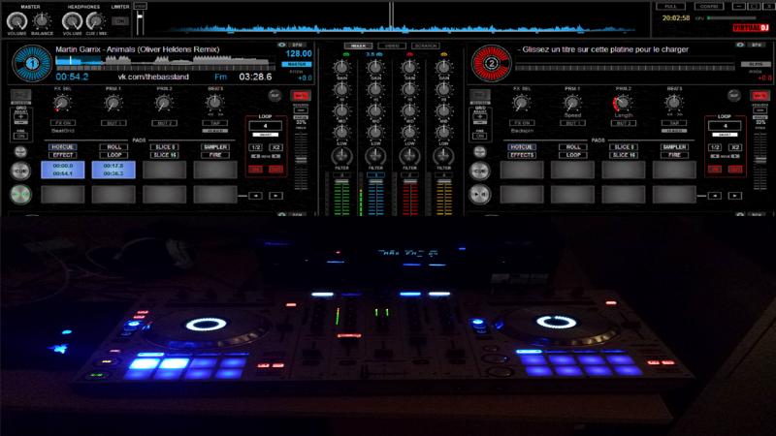
Task: Click the FULL layout button
Action: (670, 7)
